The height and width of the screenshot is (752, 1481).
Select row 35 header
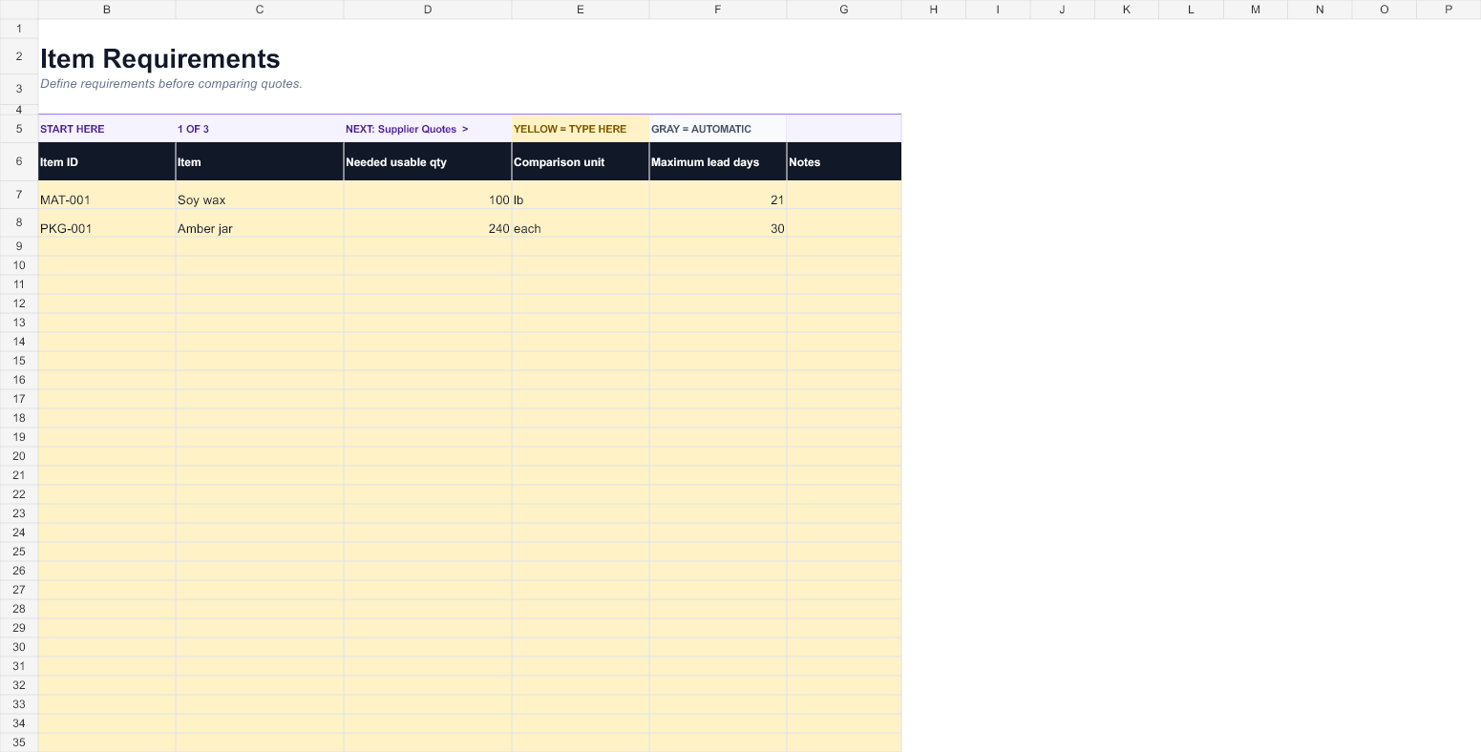coord(19,742)
